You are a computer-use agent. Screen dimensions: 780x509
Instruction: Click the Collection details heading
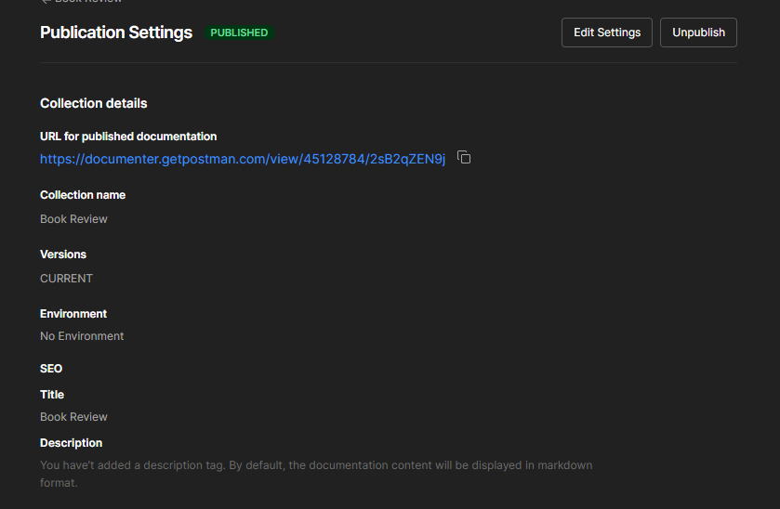click(x=94, y=103)
